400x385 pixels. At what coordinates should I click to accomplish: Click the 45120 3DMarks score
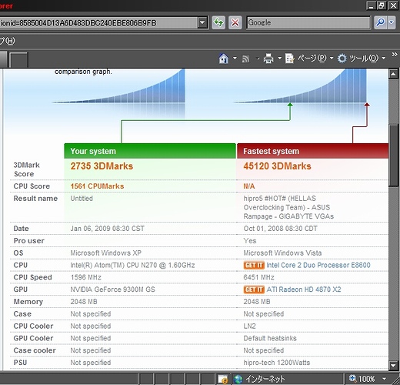[277, 166]
